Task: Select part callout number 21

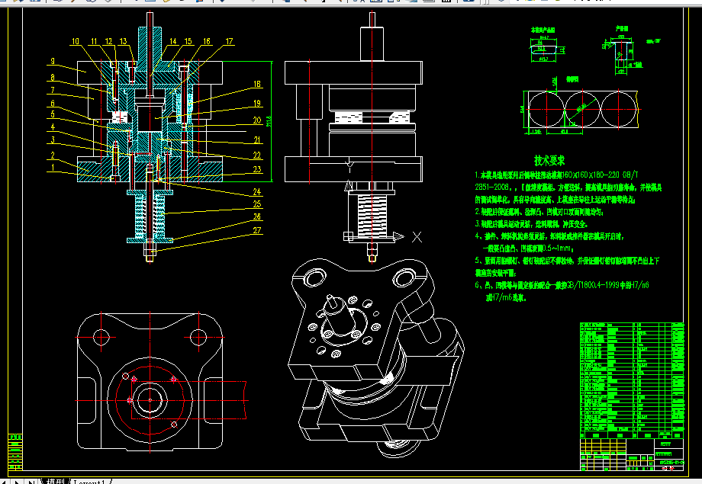Action: [x=257, y=140]
